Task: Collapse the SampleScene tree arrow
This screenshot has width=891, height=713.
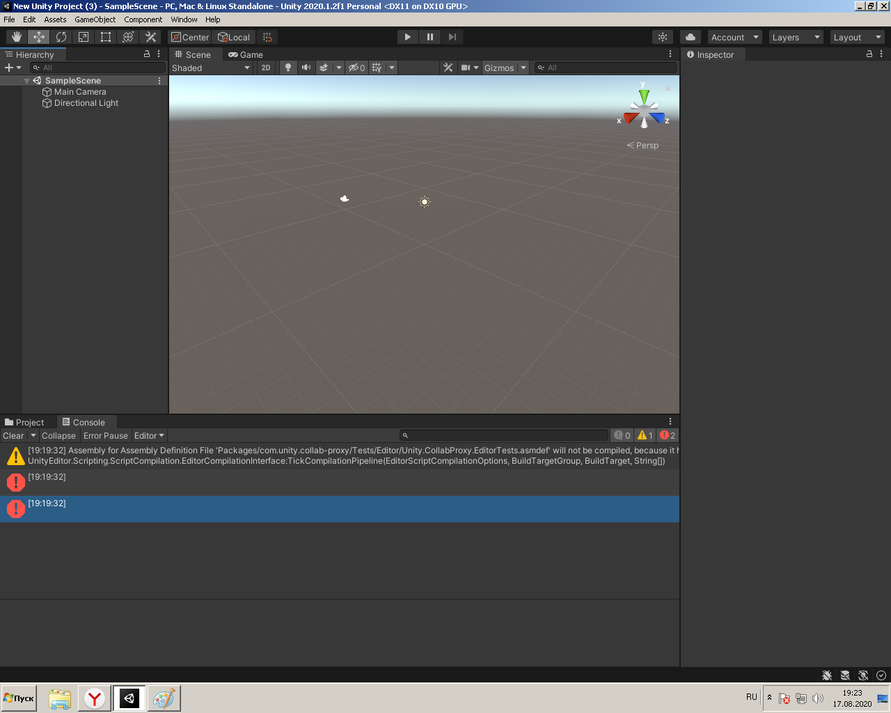Action: click(26, 81)
